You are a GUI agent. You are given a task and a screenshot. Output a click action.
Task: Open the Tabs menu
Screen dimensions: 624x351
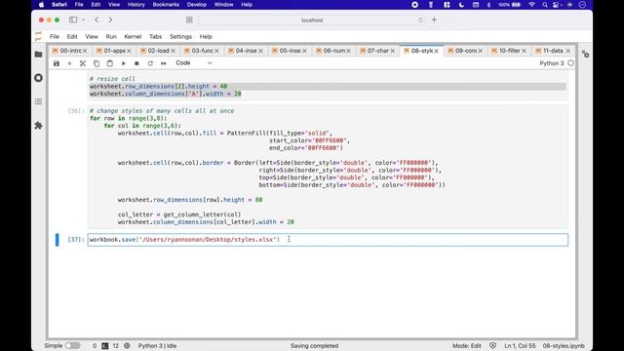(156, 37)
